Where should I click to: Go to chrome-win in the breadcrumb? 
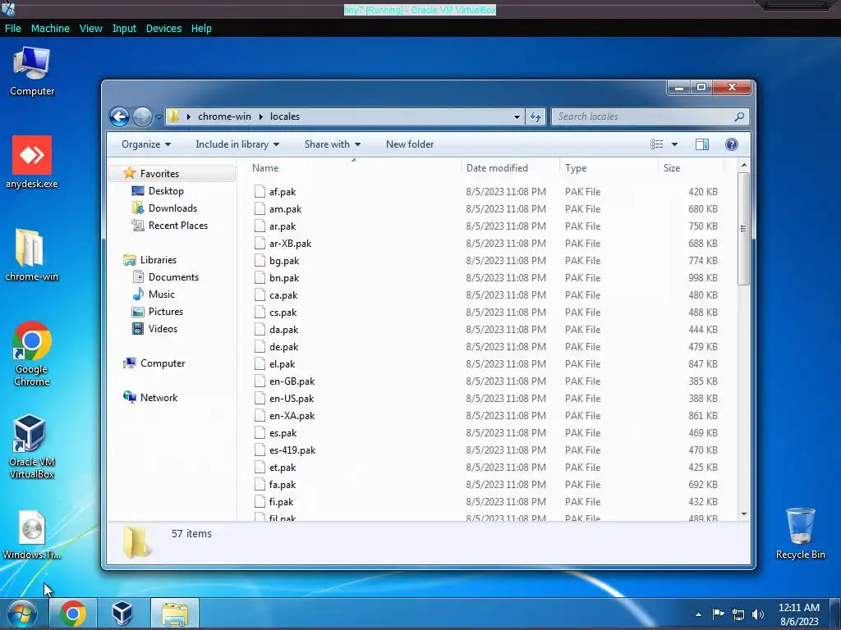click(224, 116)
